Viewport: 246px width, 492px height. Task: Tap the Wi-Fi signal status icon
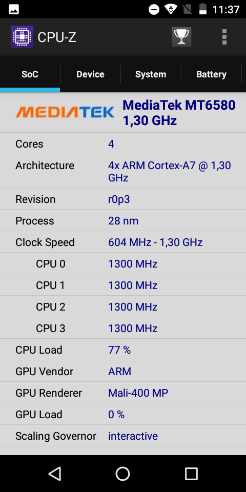(171, 9)
